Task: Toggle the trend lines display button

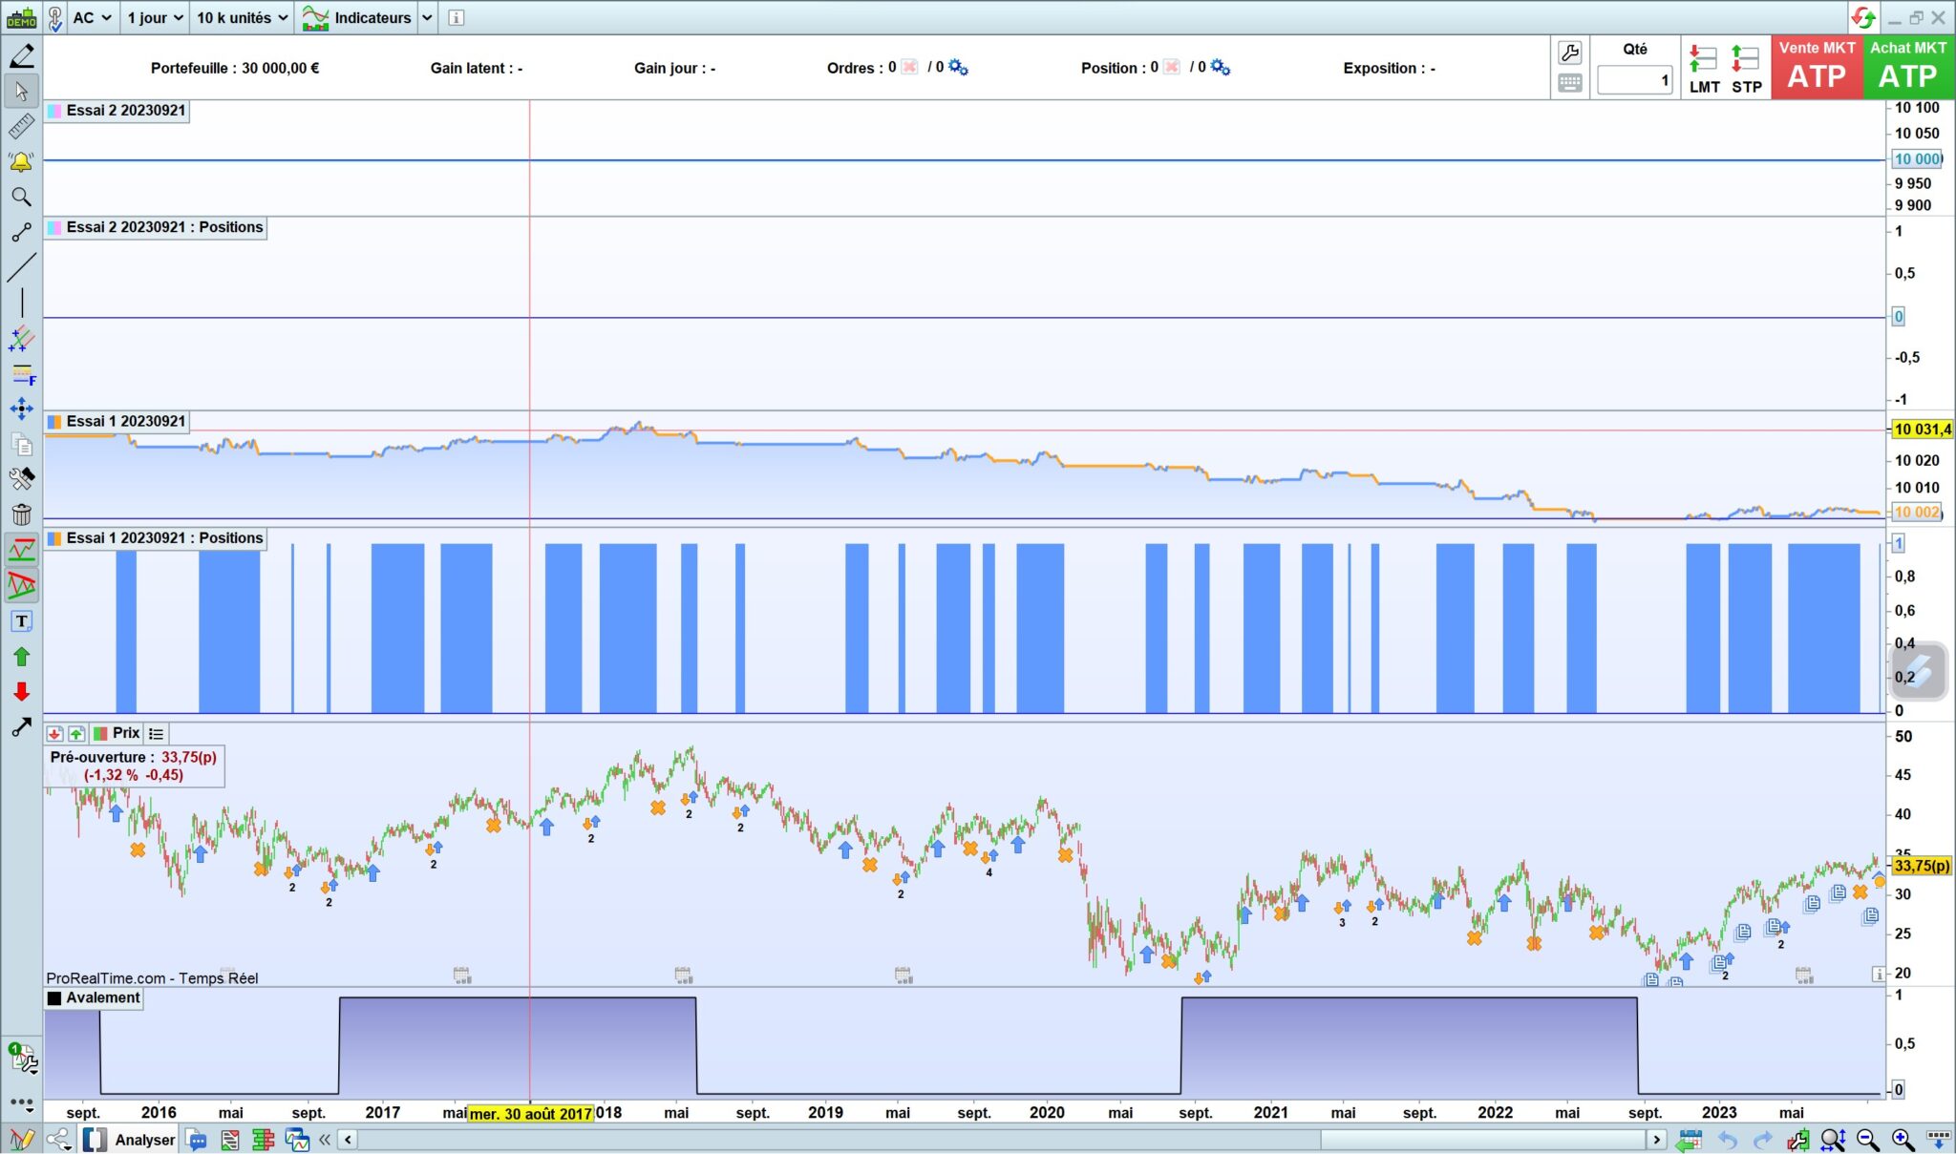Action: click(x=21, y=550)
